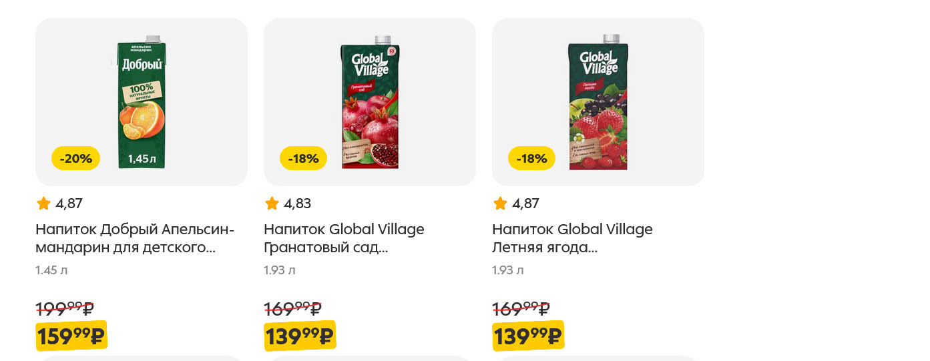The height and width of the screenshot is (361, 930).
Task: Click the star icon for Летняя ягода rating
Action: pos(500,204)
